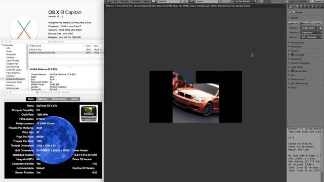The height and width of the screenshot is (182, 324).
Task: Select Audio in the hardware list
Action: (9, 52)
